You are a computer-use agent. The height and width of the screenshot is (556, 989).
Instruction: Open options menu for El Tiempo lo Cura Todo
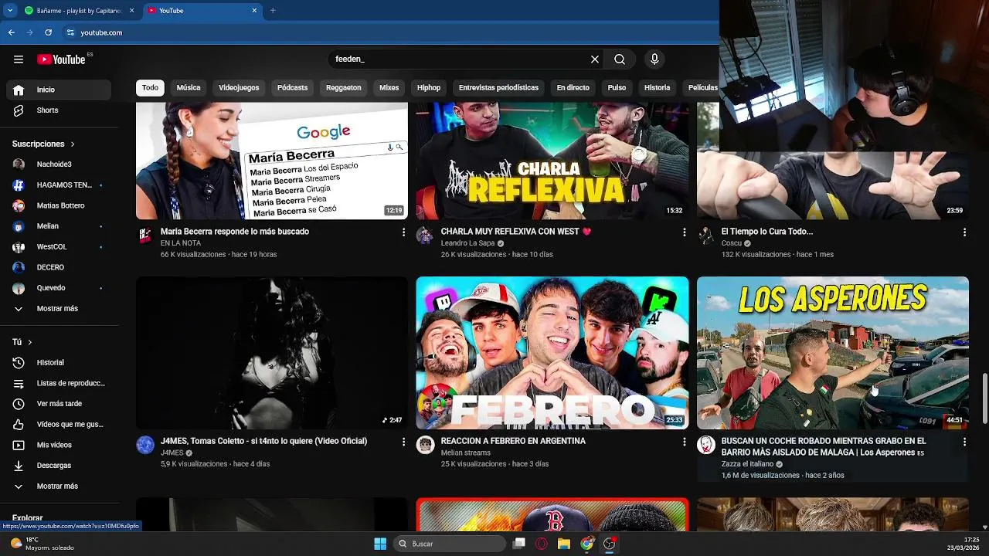(x=964, y=232)
